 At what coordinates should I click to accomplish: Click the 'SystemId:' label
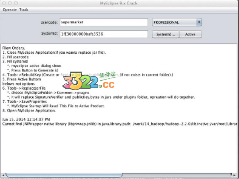(x=49, y=33)
